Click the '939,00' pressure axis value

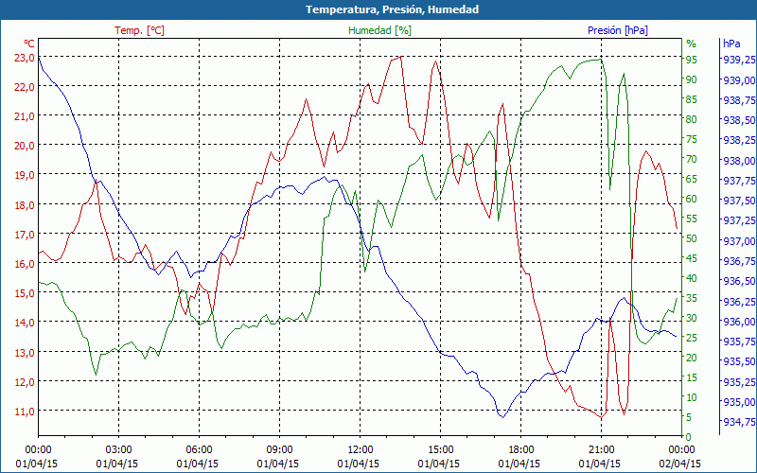(739, 79)
